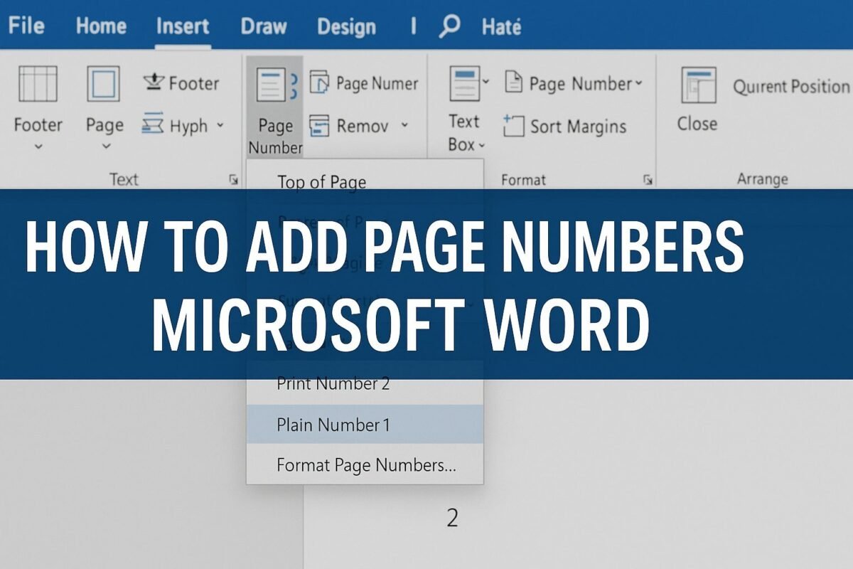Click the Remov icon in ribbon

(x=319, y=126)
